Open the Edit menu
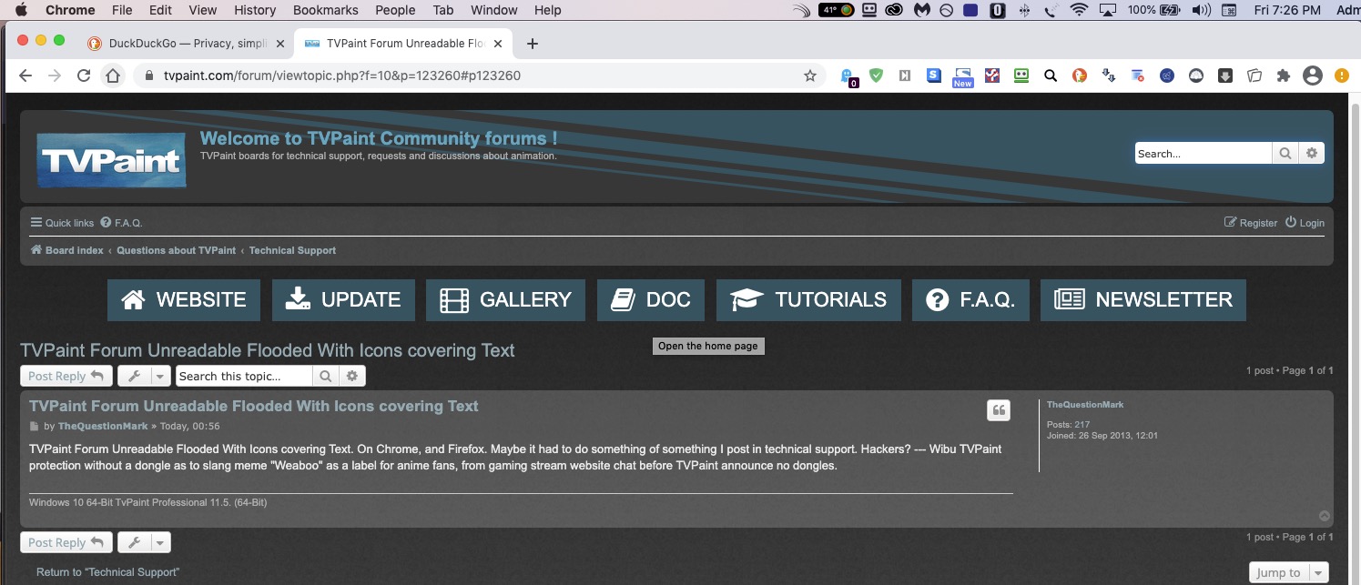 (x=160, y=10)
